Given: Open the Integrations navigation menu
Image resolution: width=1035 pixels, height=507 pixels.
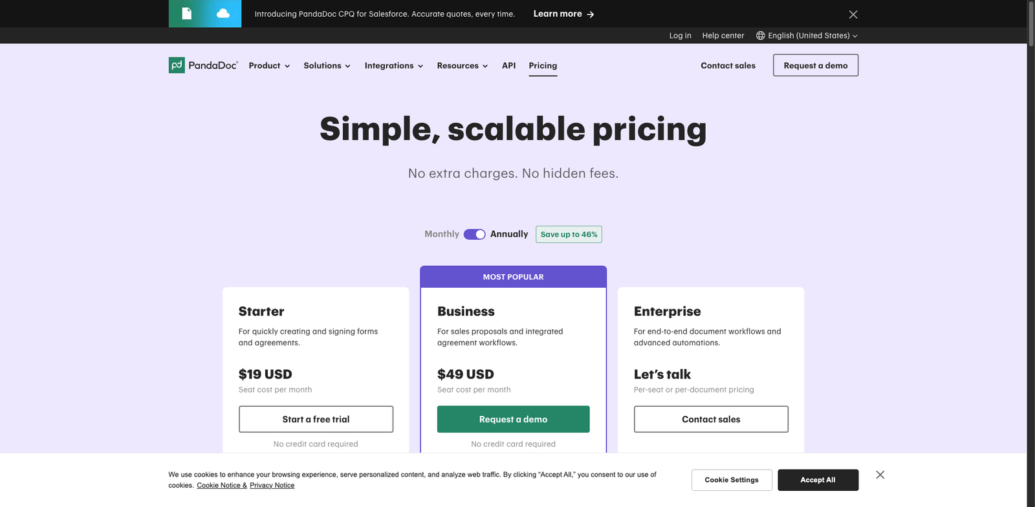Looking at the screenshot, I should click(393, 65).
